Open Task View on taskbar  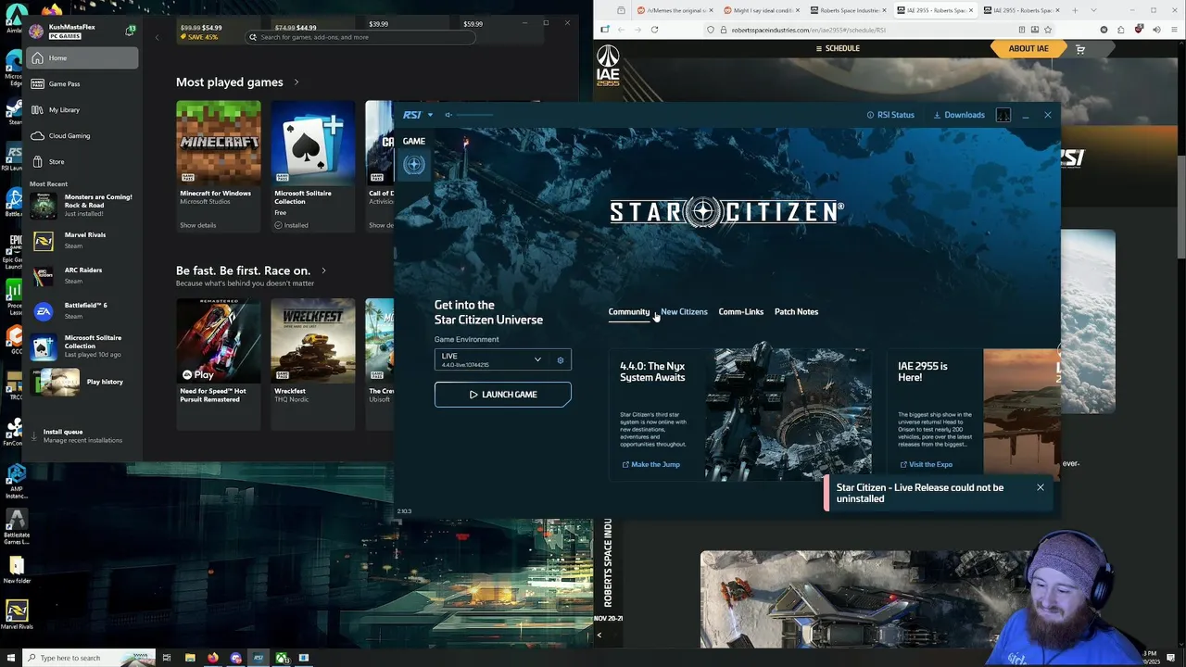pyautogui.click(x=167, y=658)
